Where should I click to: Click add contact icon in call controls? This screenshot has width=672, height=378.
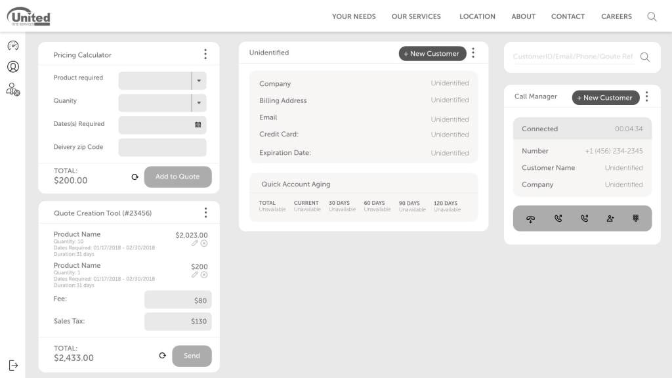point(610,219)
